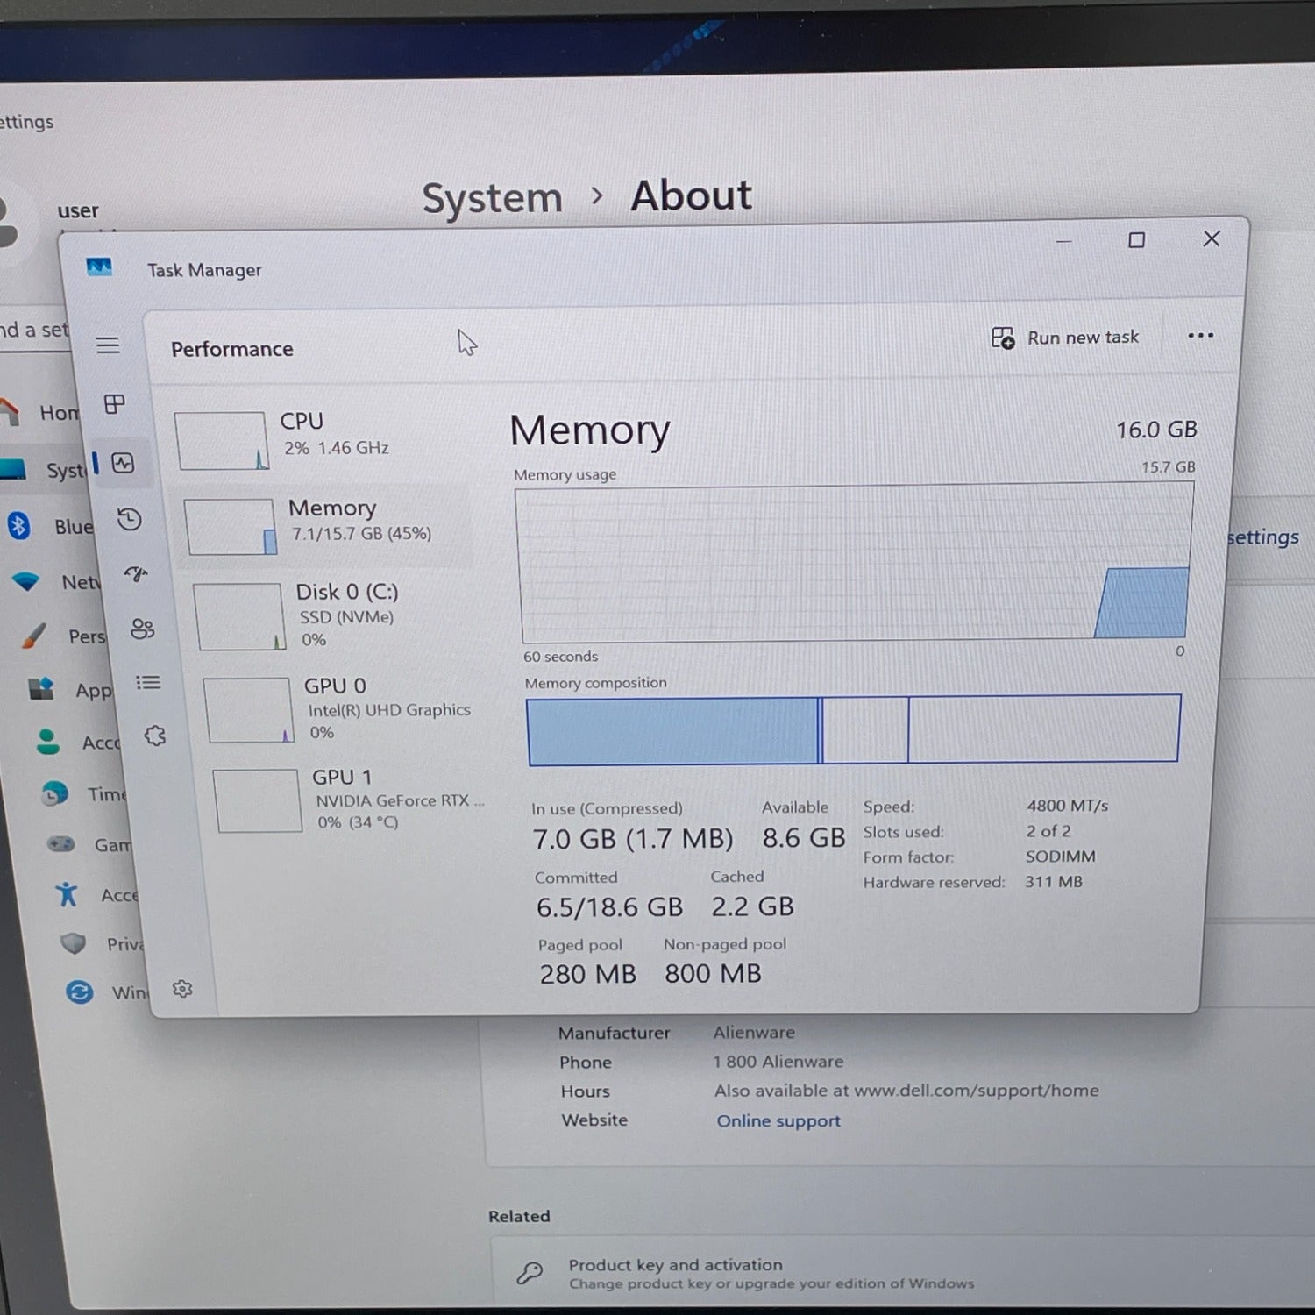Select GPU 1 NVIDIA GeForce RTX

click(351, 800)
